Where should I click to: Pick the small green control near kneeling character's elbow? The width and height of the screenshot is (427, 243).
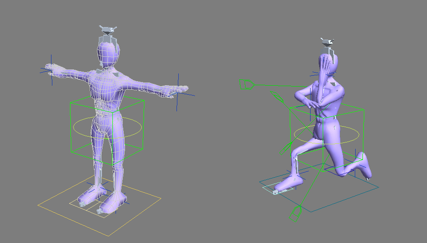click(x=276, y=96)
